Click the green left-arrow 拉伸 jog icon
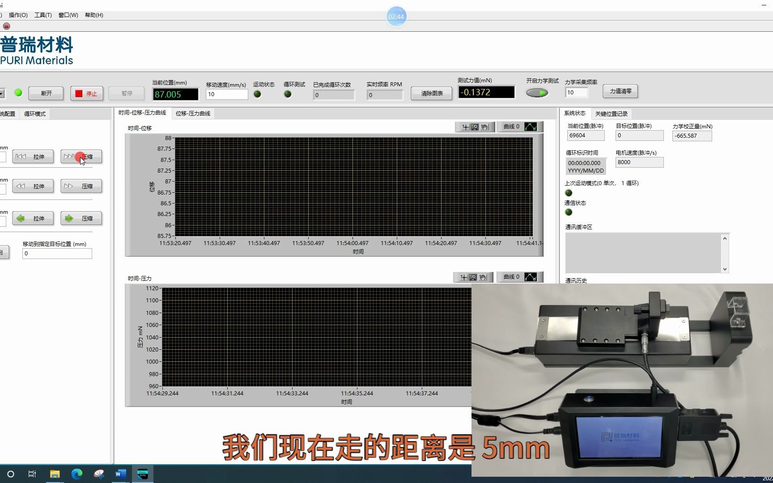The width and height of the screenshot is (773, 483). pos(21,218)
